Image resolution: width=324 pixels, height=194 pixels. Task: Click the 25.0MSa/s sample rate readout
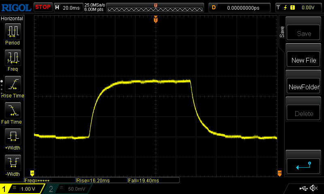[x=95, y=5]
